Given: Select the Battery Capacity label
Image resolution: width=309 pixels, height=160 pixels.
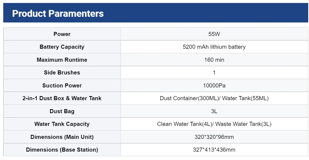Looking at the screenshot, I should click(x=62, y=47).
